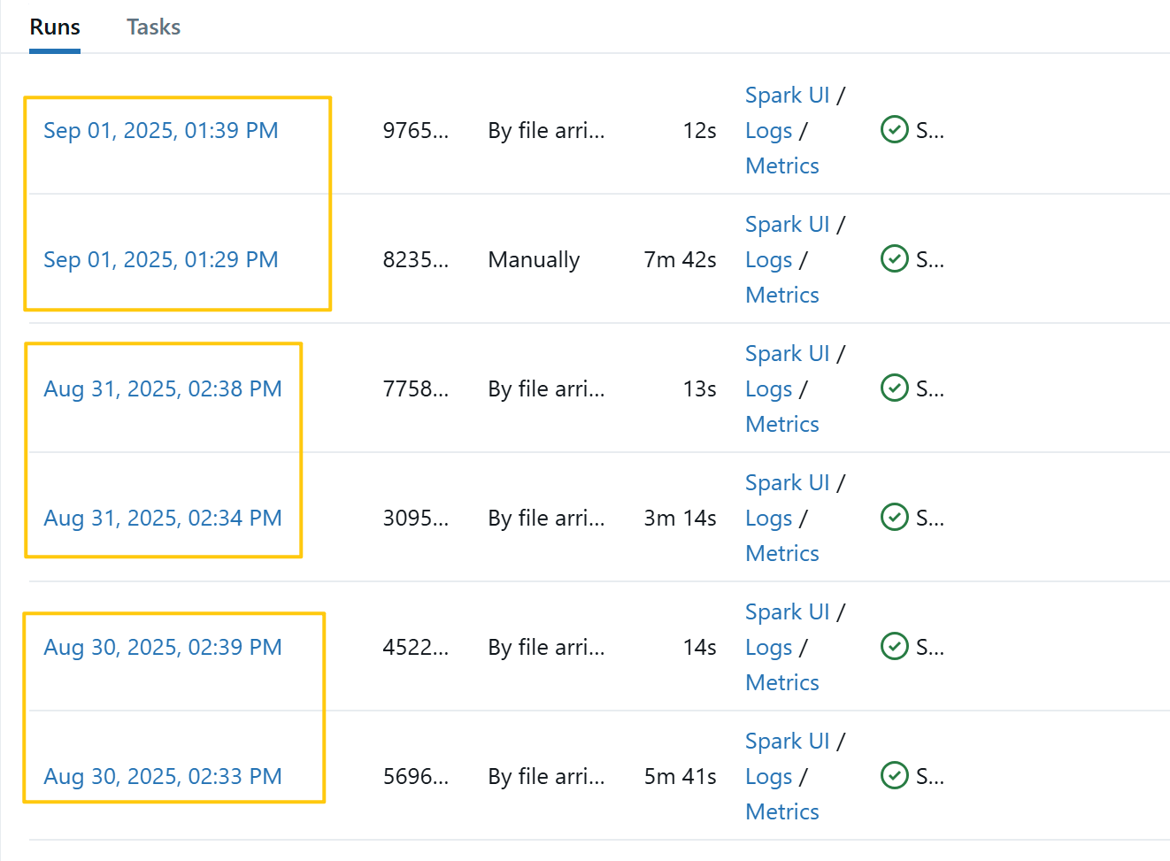Open the Sep 01, 2025, 01:39 PM run
Image resolution: width=1170 pixels, height=861 pixels.
(161, 130)
